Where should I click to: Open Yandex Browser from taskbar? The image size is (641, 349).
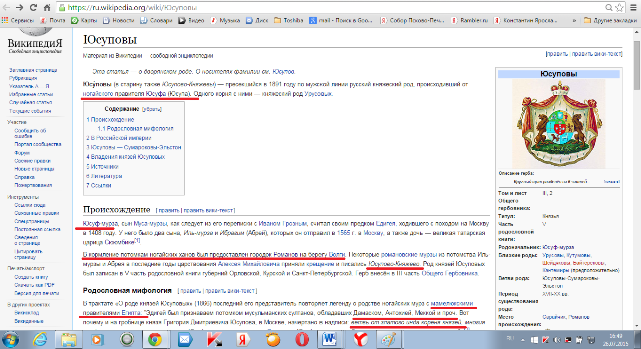click(360, 340)
